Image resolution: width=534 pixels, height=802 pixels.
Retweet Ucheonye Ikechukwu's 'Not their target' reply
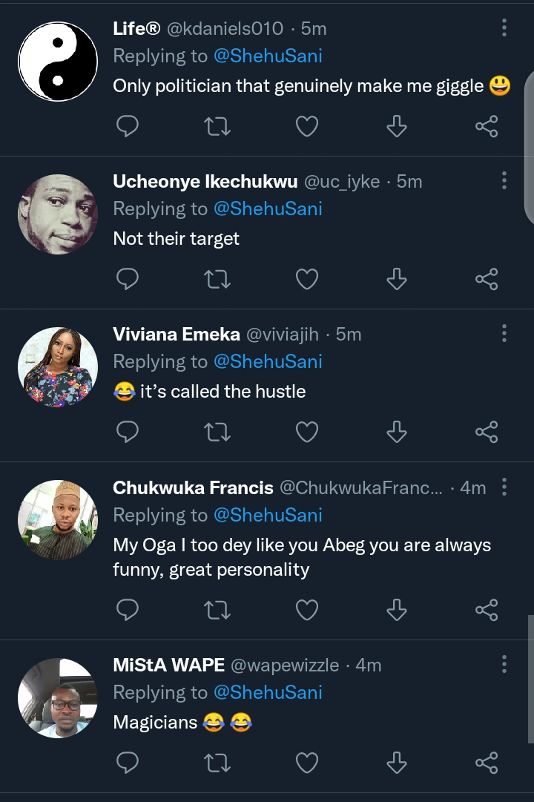click(217, 279)
